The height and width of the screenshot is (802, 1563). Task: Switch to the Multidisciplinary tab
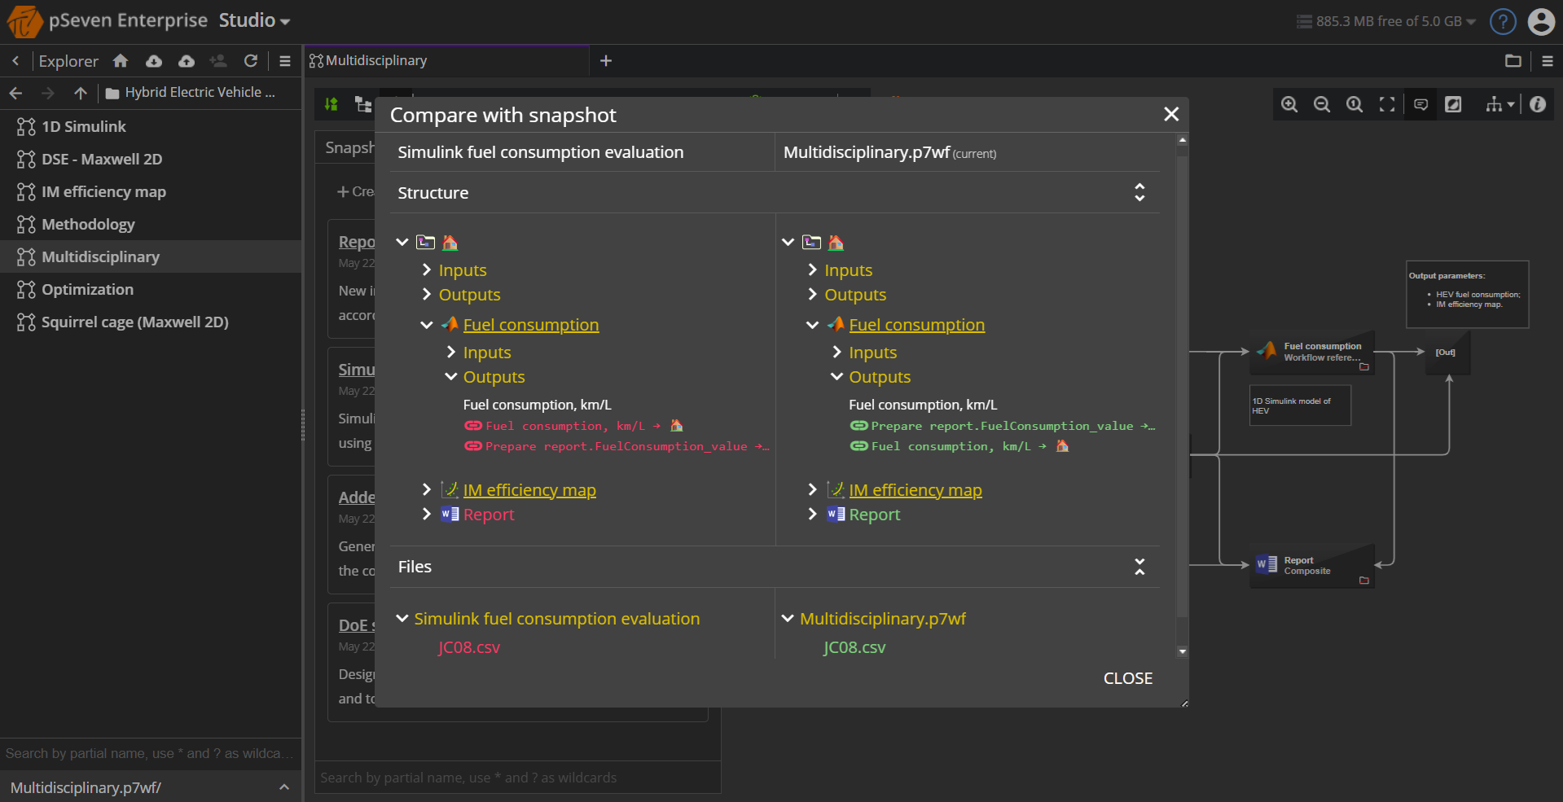(x=446, y=61)
